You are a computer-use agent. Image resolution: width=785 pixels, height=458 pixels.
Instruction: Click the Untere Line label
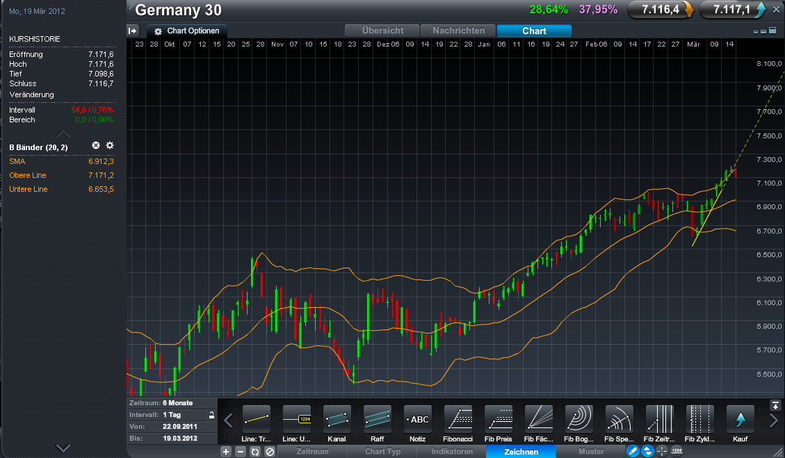pos(28,189)
